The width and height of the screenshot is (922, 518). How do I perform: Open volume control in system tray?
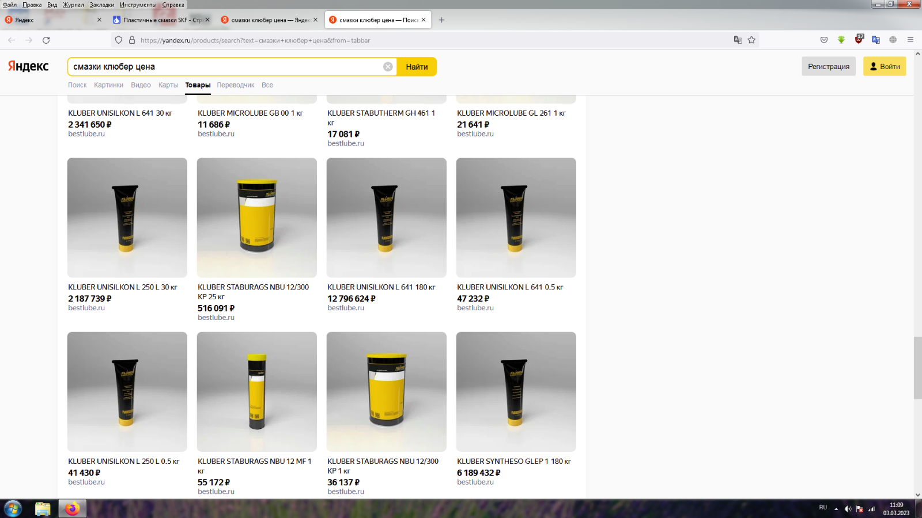[848, 509]
